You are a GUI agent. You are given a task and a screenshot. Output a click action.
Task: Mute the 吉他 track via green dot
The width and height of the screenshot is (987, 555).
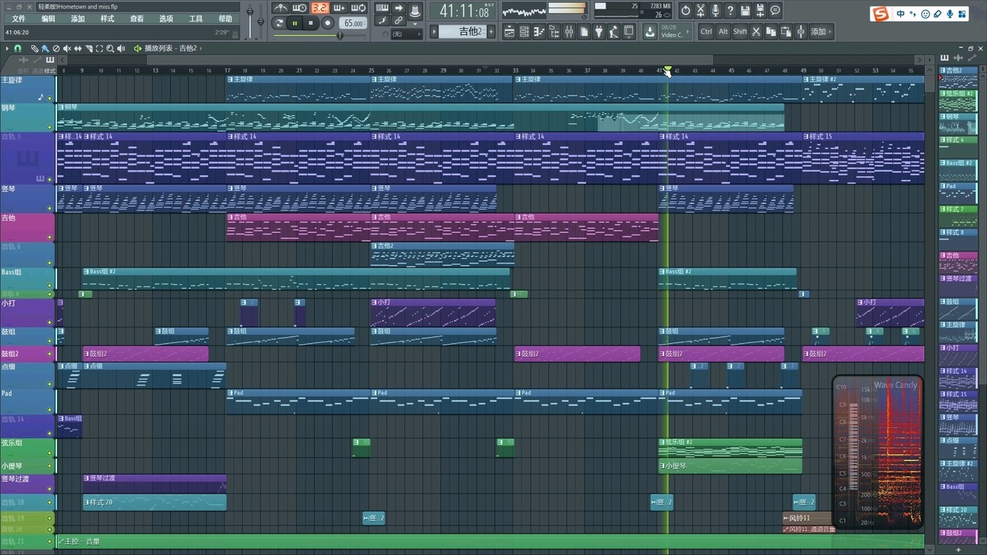point(50,238)
